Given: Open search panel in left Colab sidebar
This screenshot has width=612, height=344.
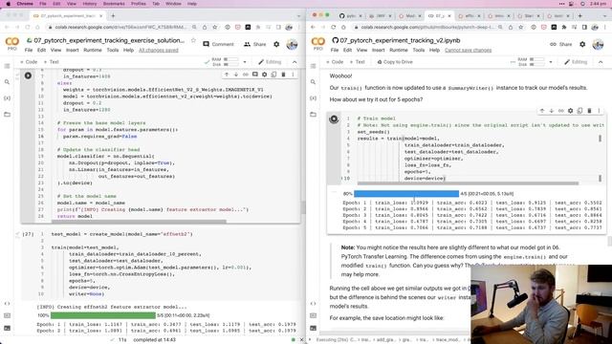Looking at the screenshot, I should point(7,82).
